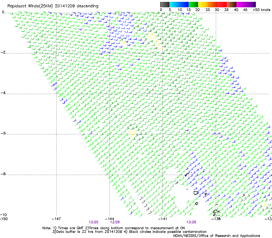This screenshot has width=272, height=238.
Task: Select the red 30-35 knots legend swatch
Action: point(222,4)
